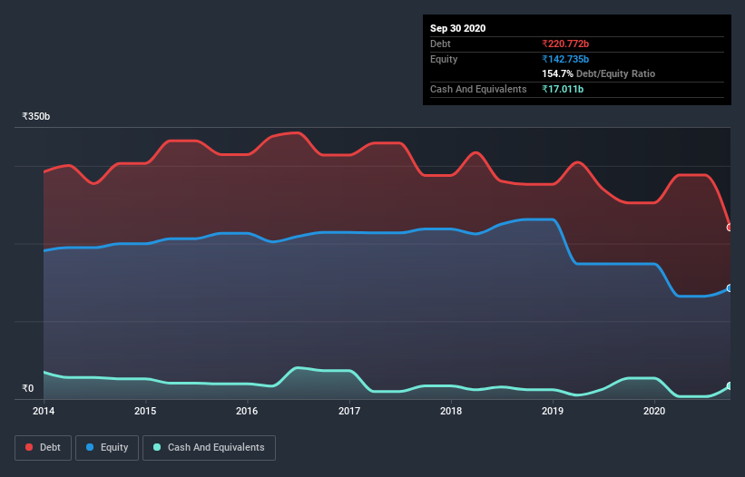Click the ₹350b y-axis label
This screenshot has height=477, width=745.
tap(35, 116)
